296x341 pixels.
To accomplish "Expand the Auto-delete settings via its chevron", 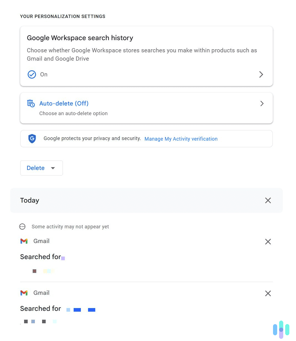I will (x=262, y=104).
